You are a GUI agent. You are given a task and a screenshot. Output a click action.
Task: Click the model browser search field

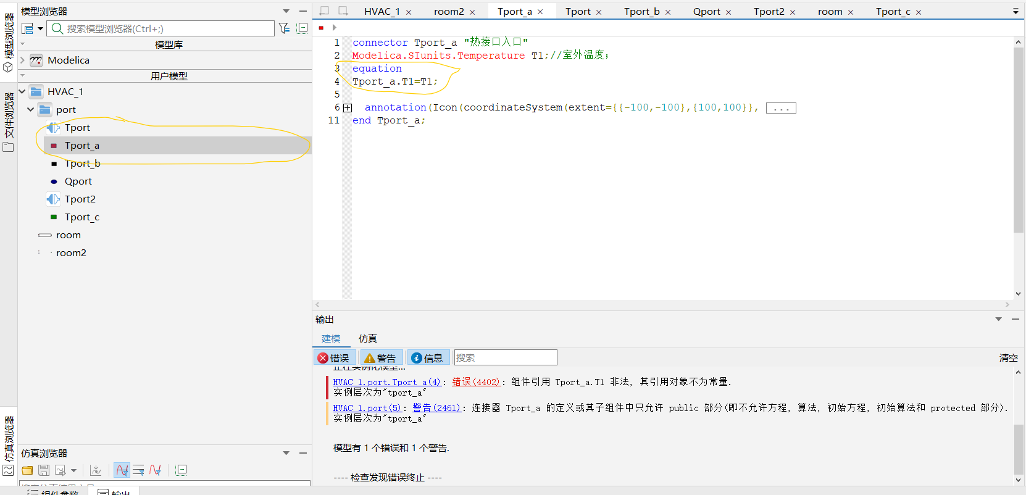click(x=161, y=28)
